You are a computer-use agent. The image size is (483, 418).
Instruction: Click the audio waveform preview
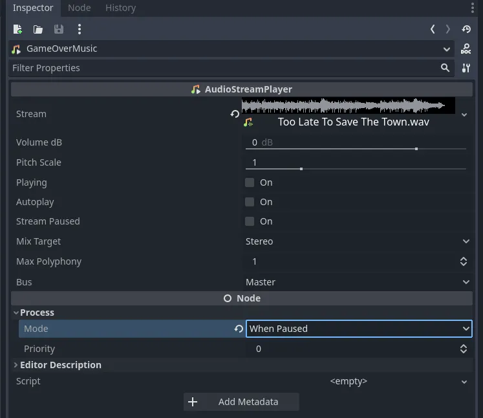coord(348,105)
